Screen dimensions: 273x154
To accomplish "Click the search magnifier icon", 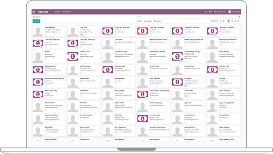I will (239, 17).
